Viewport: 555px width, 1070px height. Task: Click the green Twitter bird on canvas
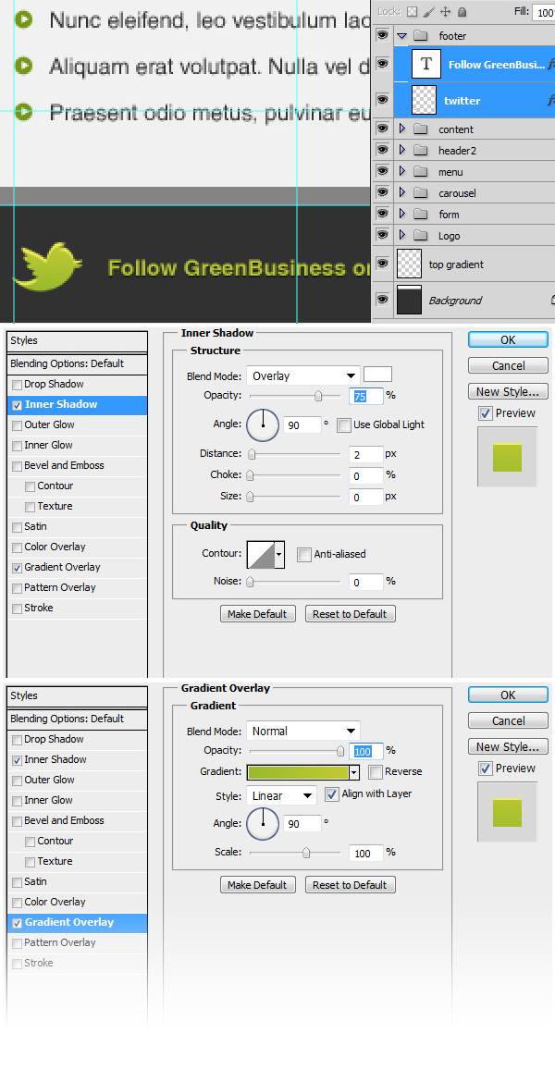click(47, 267)
